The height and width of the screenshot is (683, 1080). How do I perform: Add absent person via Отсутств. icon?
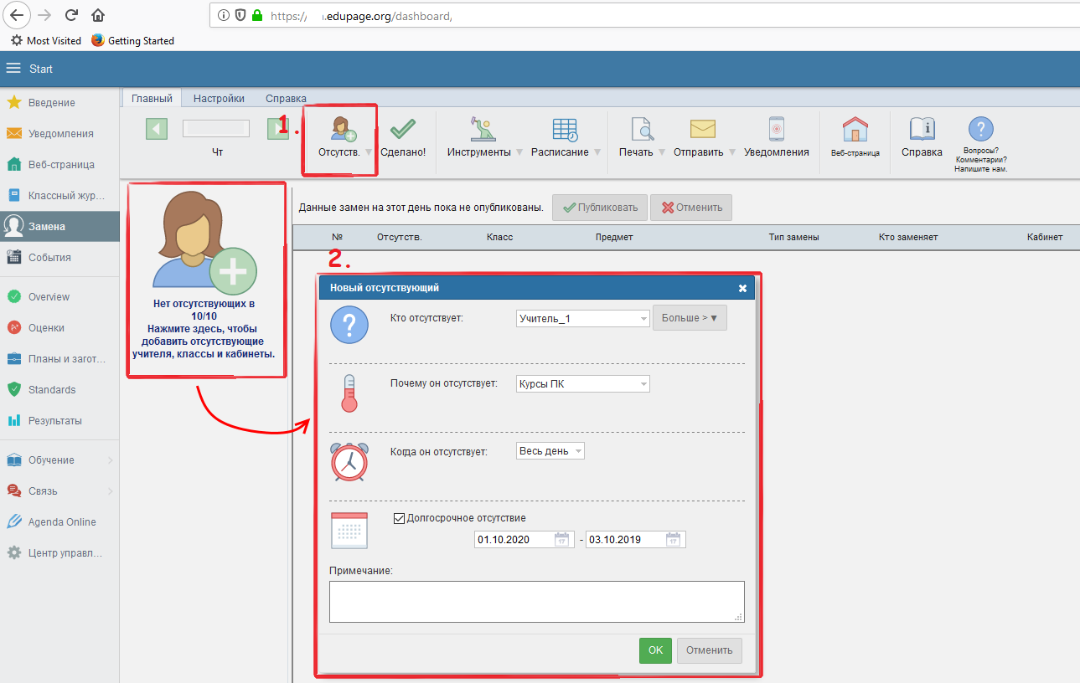click(x=344, y=128)
